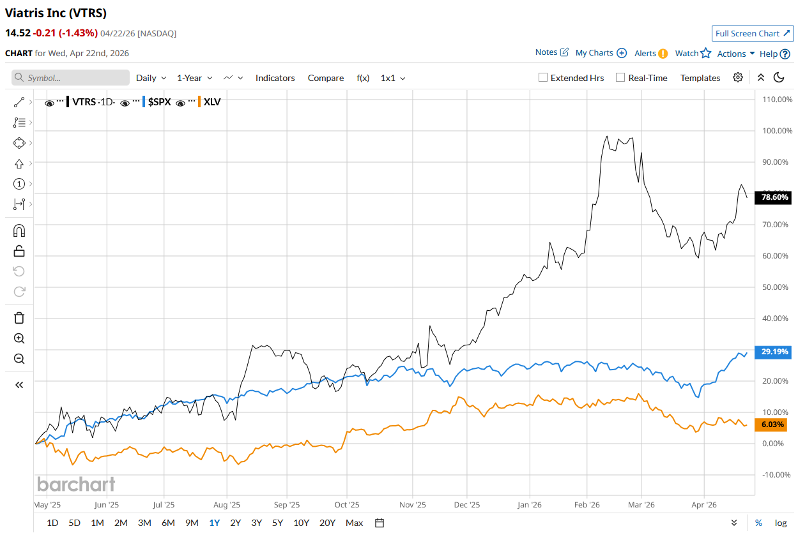Click the Notes pencil icon
Image resolution: width=798 pixels, height=533 pixels.
pos(564,52)
